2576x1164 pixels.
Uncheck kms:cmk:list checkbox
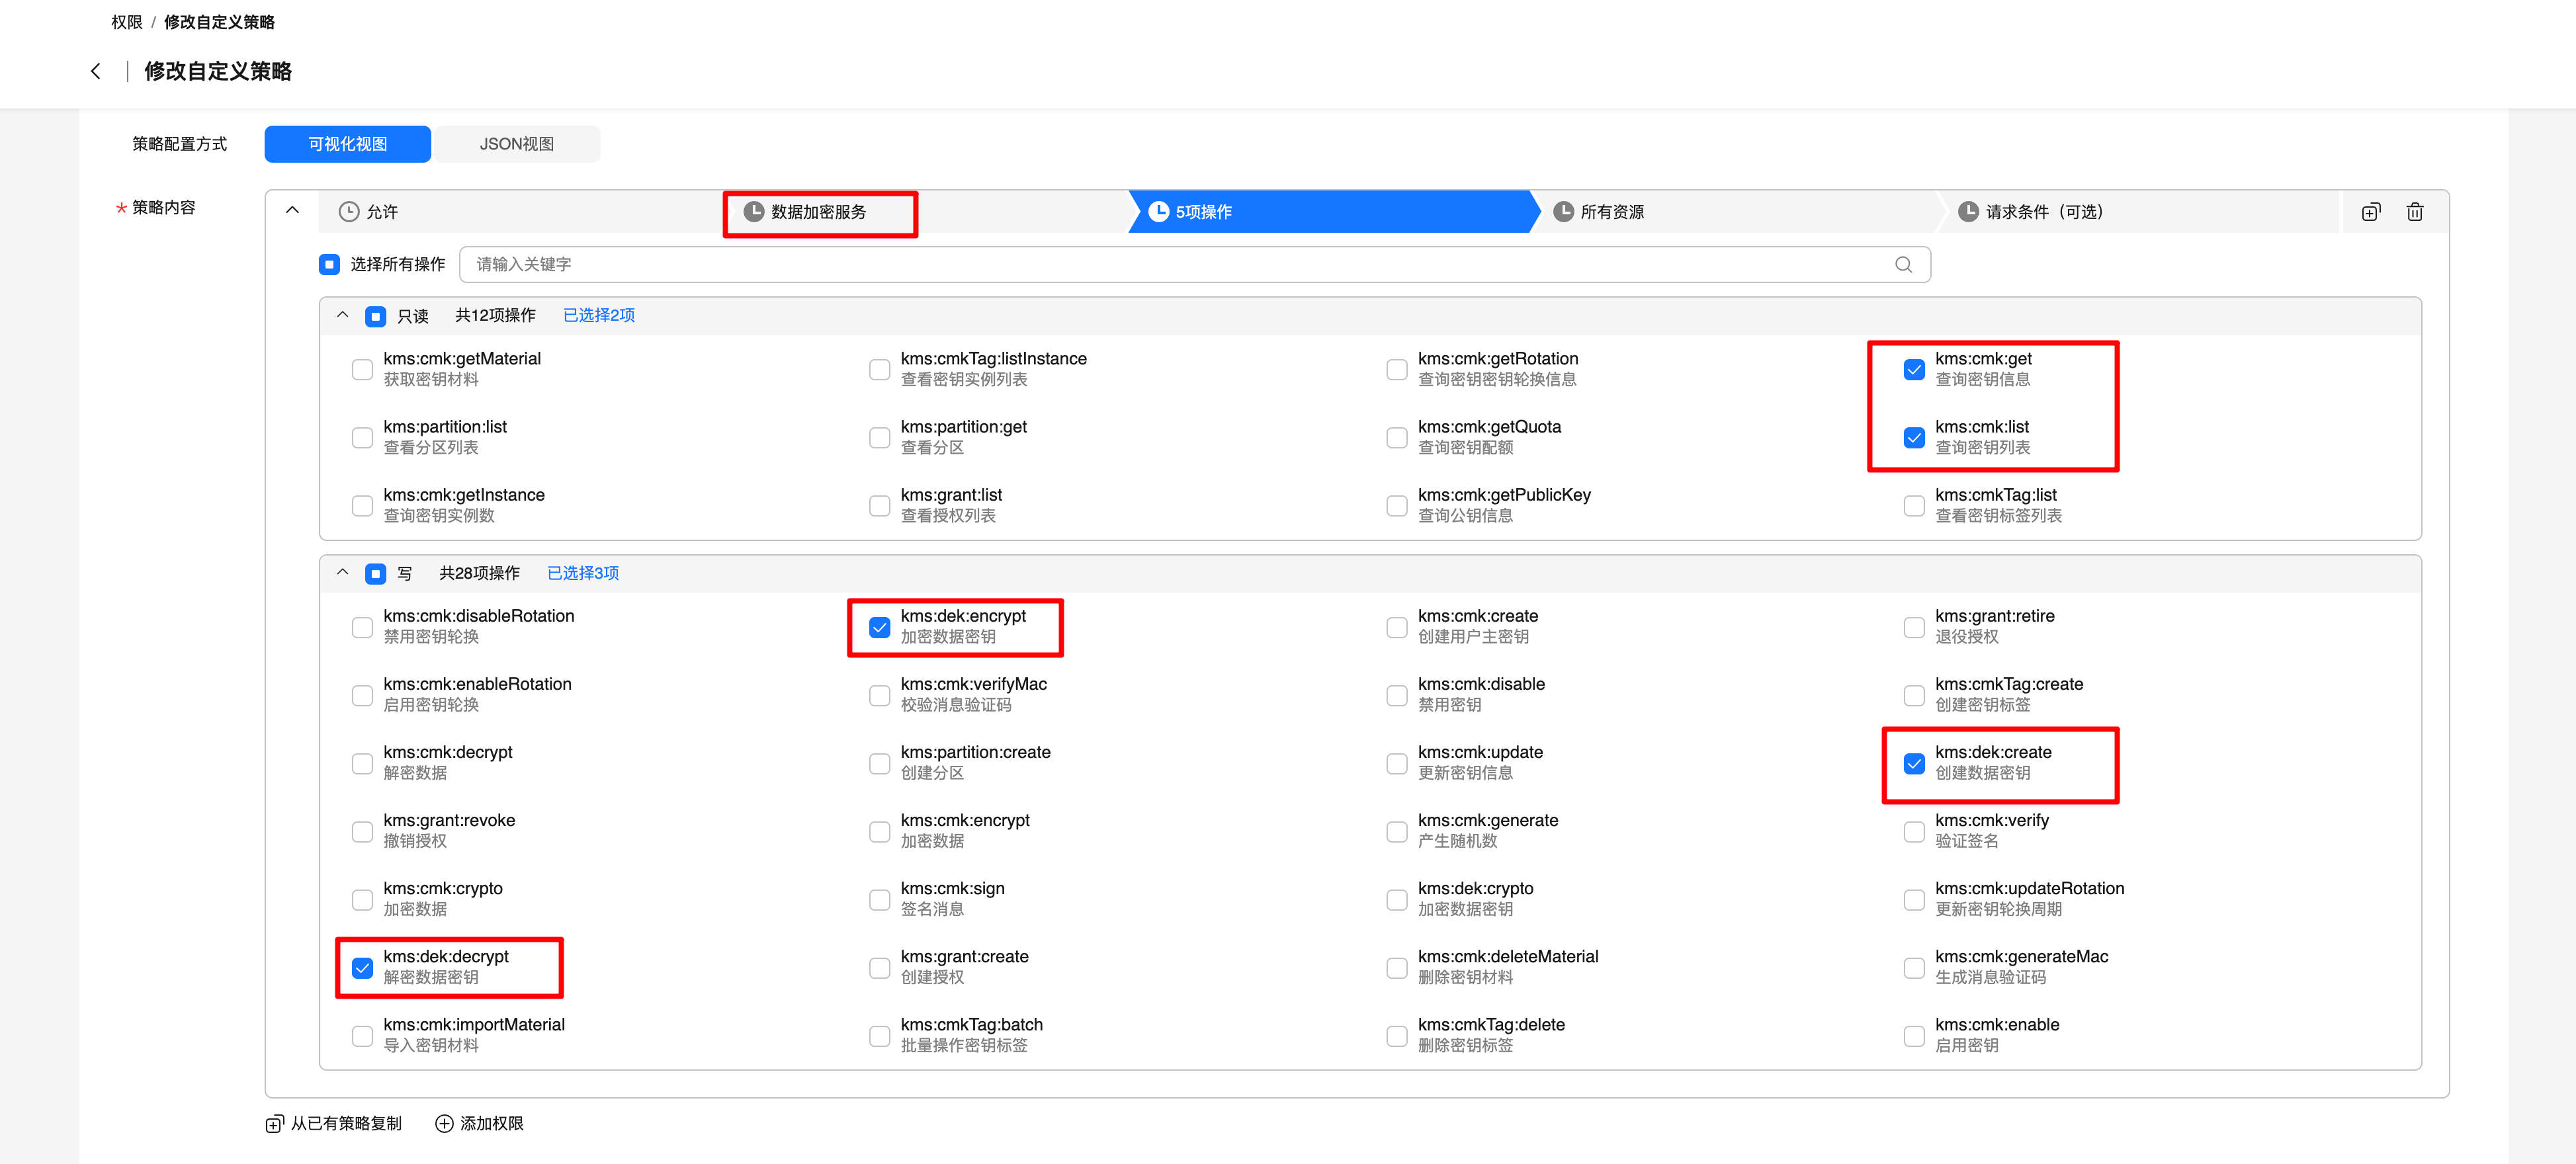coord(1914,438)
